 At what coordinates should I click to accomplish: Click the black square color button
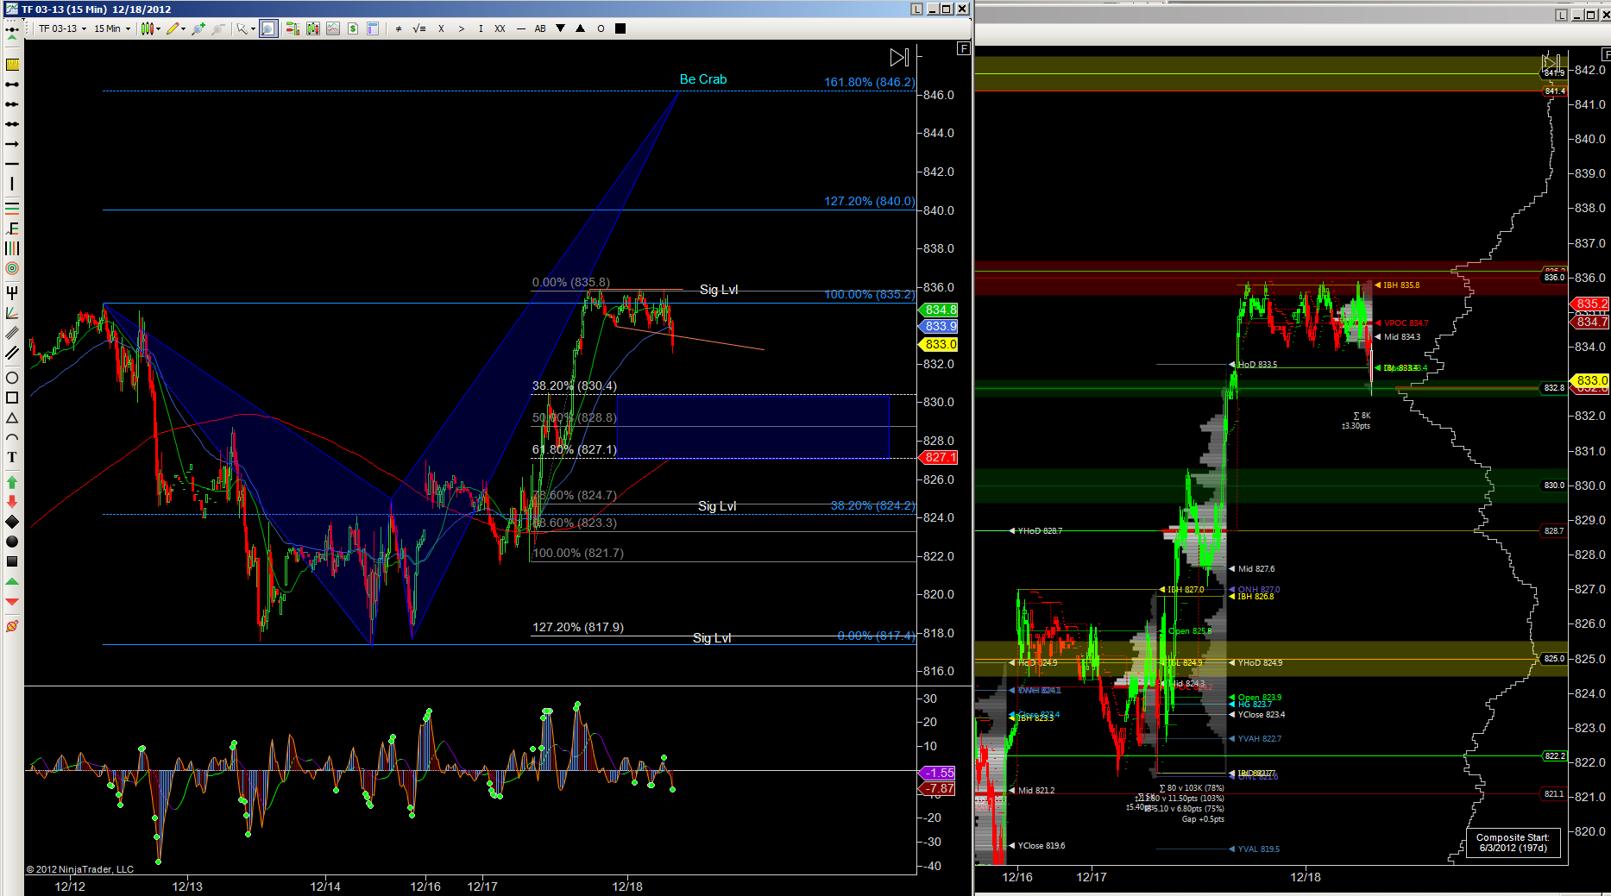coord(620,28)
